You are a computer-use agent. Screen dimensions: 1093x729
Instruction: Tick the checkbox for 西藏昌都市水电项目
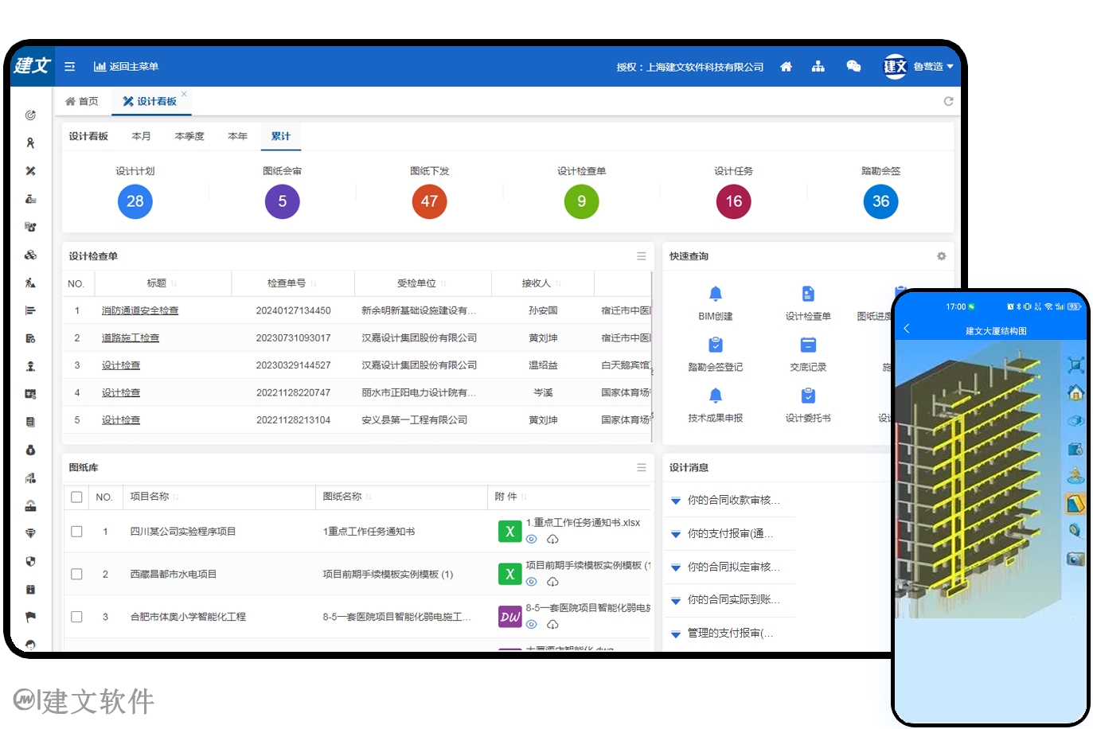[x=76, y=574]
